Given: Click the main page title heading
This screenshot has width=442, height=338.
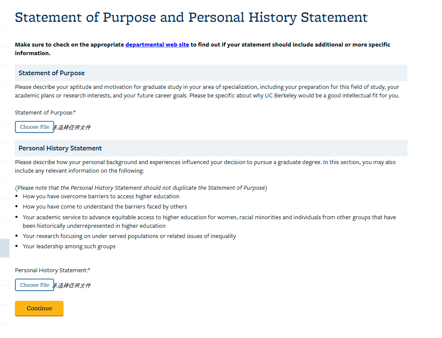Looking at the screenshot, I should (x=191, y=18).
